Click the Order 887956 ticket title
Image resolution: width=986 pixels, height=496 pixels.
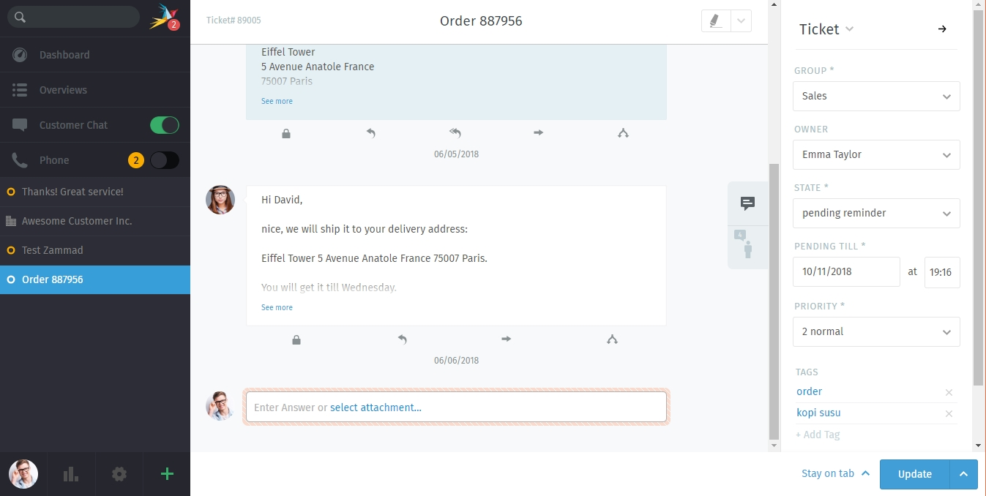(x=481, y=21)
